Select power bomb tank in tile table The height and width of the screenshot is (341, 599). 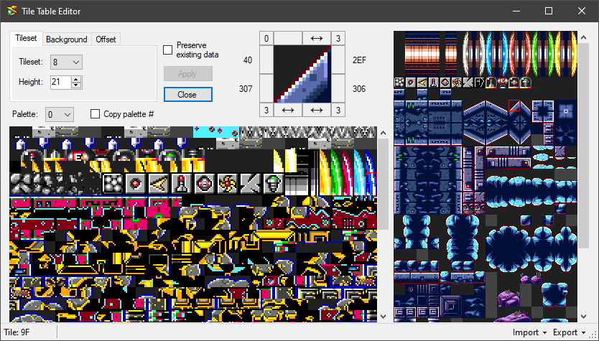(x=514, y=83)
